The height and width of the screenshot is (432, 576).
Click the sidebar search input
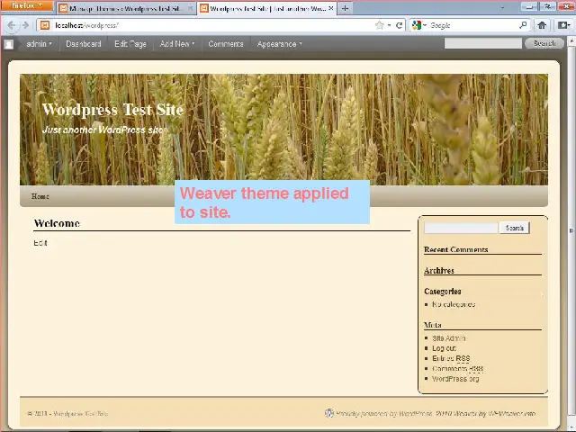[461, 228]
